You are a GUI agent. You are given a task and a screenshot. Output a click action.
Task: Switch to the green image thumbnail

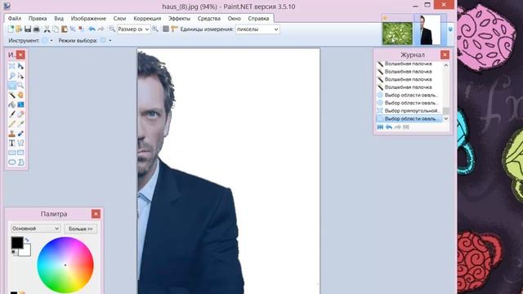(x=397, y=33)
